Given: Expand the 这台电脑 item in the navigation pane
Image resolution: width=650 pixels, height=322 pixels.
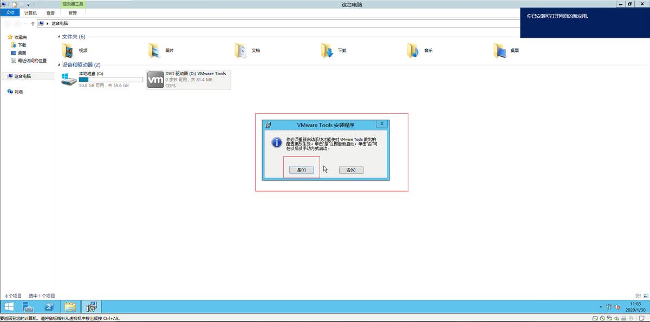Looking at the screenshot, I should point(4,76).
